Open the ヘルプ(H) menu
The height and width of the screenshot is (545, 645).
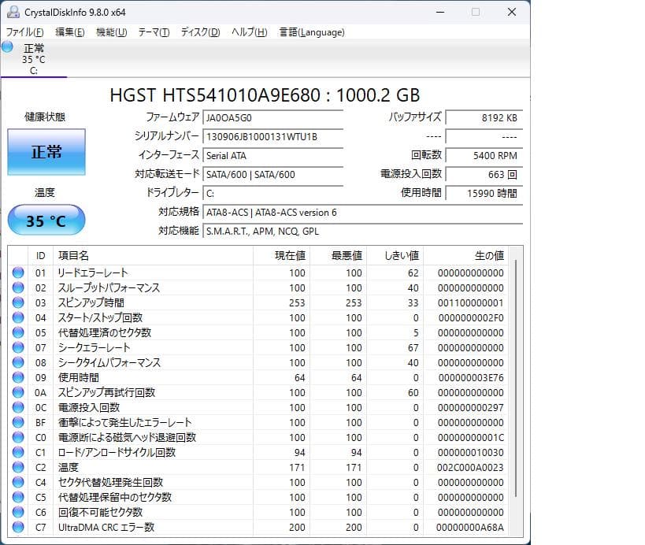250,32
